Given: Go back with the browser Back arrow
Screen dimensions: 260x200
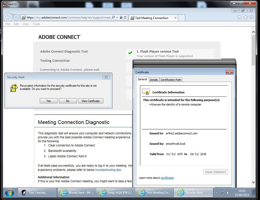Looking at the screenshot, I should point(8,17).
